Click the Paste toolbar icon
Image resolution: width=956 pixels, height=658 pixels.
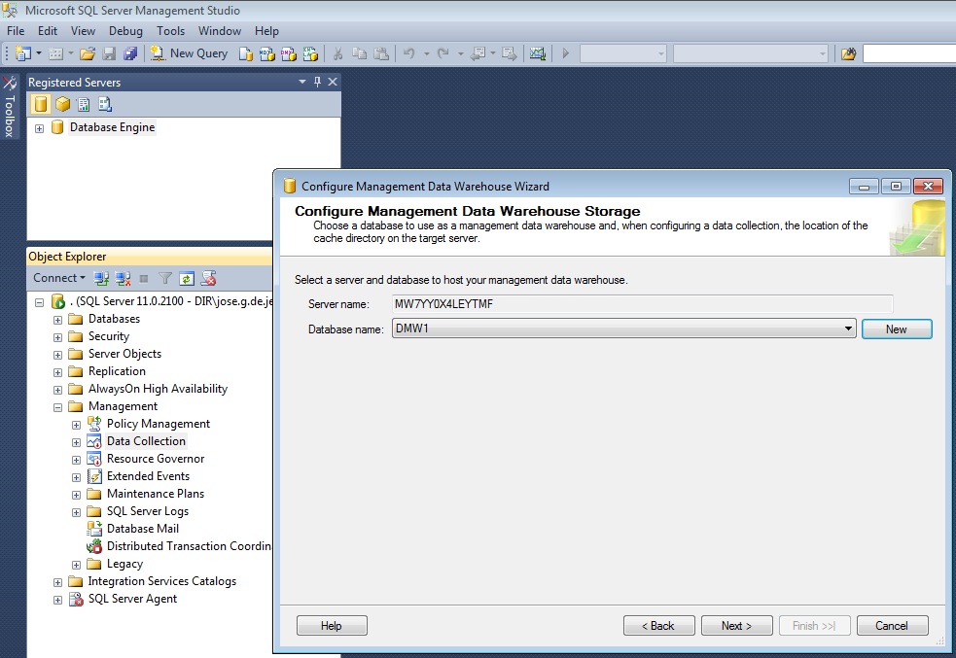point(381,53)
